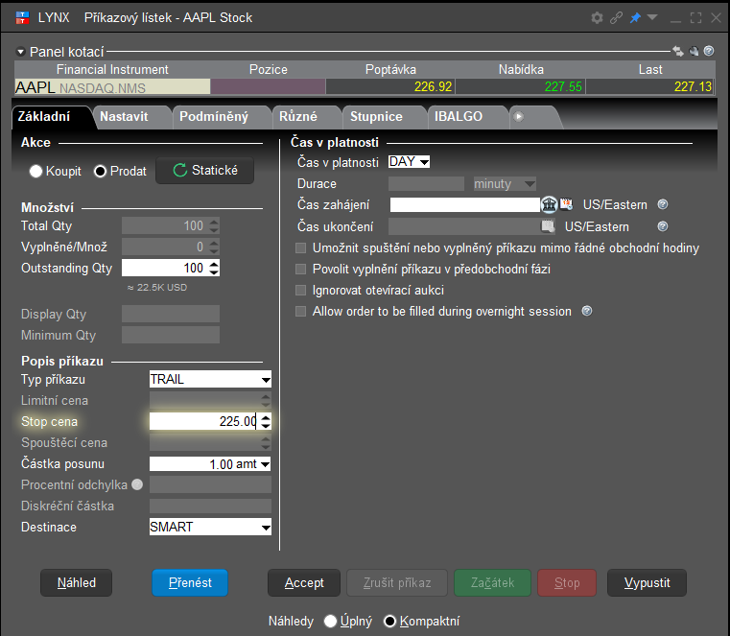The image size is (730, 636).
Task: Open the minuty duration unit dropdown
Action: pyautogui.click(x=505, y=184)
